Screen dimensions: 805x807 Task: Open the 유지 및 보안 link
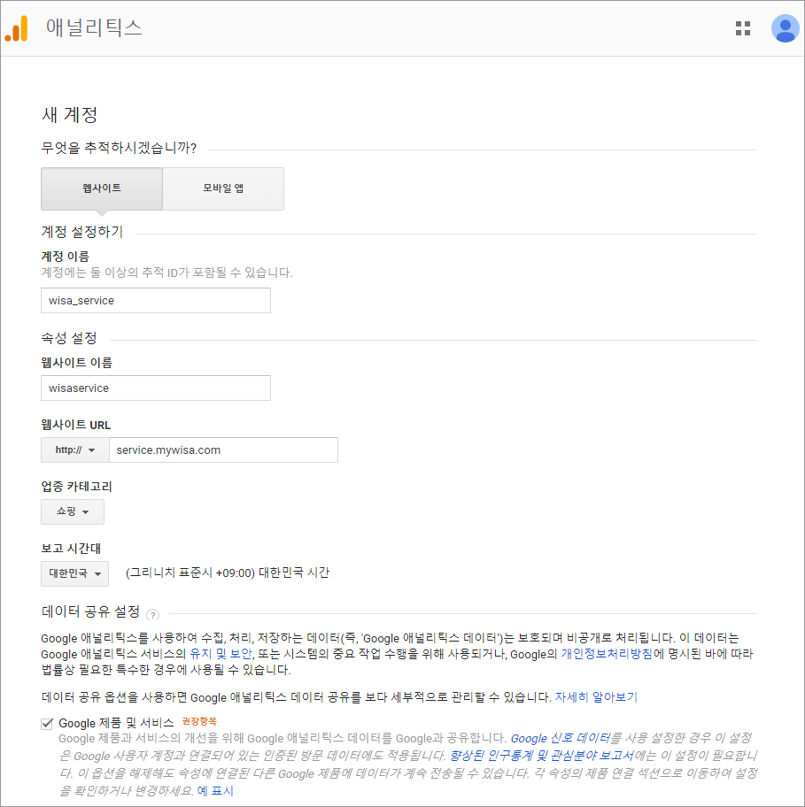(221, 654)
